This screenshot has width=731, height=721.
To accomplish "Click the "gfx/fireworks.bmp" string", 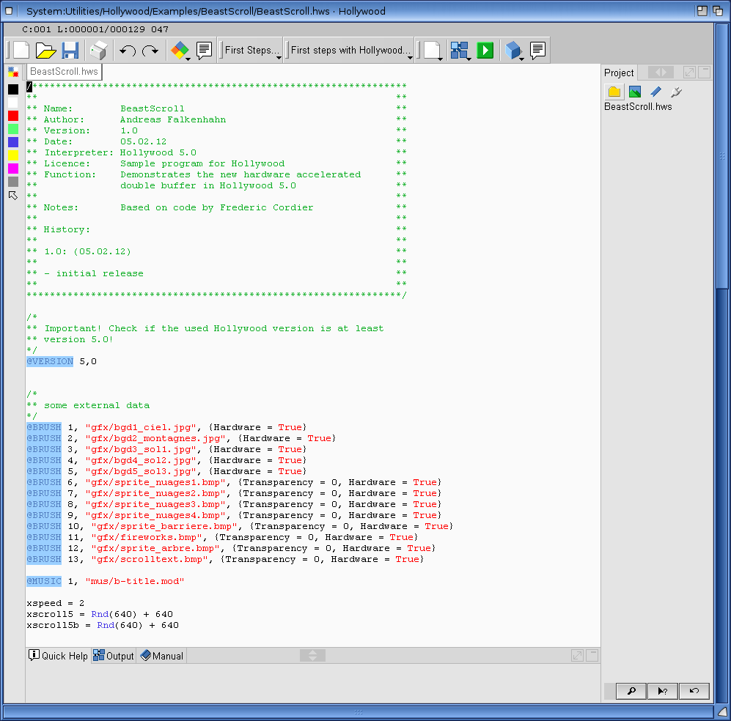I will pyautogui.click(x=147, y=538).
